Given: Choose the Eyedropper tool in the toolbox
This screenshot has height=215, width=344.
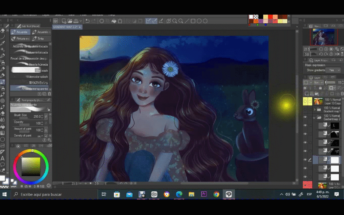Looking at the screenshot, I should tap(3, 43).
